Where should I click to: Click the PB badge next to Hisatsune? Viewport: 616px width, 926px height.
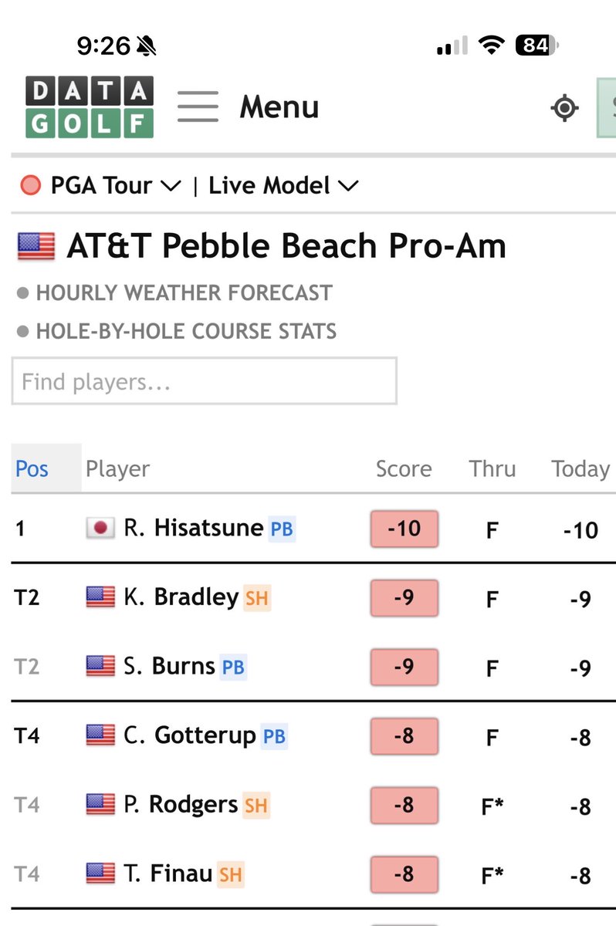[282, 529]
